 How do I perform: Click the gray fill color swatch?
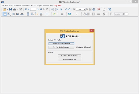click(88, 14)
